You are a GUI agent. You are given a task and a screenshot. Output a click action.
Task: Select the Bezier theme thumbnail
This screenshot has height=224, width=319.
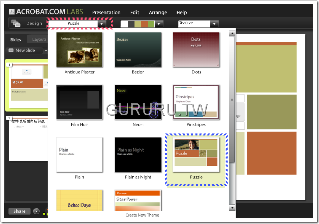pyautogui.click(x=138, y=50)
